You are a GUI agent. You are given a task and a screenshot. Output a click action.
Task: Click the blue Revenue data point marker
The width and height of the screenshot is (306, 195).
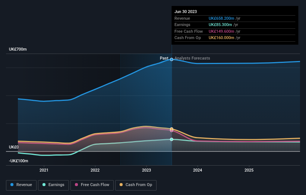[x=171, y=60]
